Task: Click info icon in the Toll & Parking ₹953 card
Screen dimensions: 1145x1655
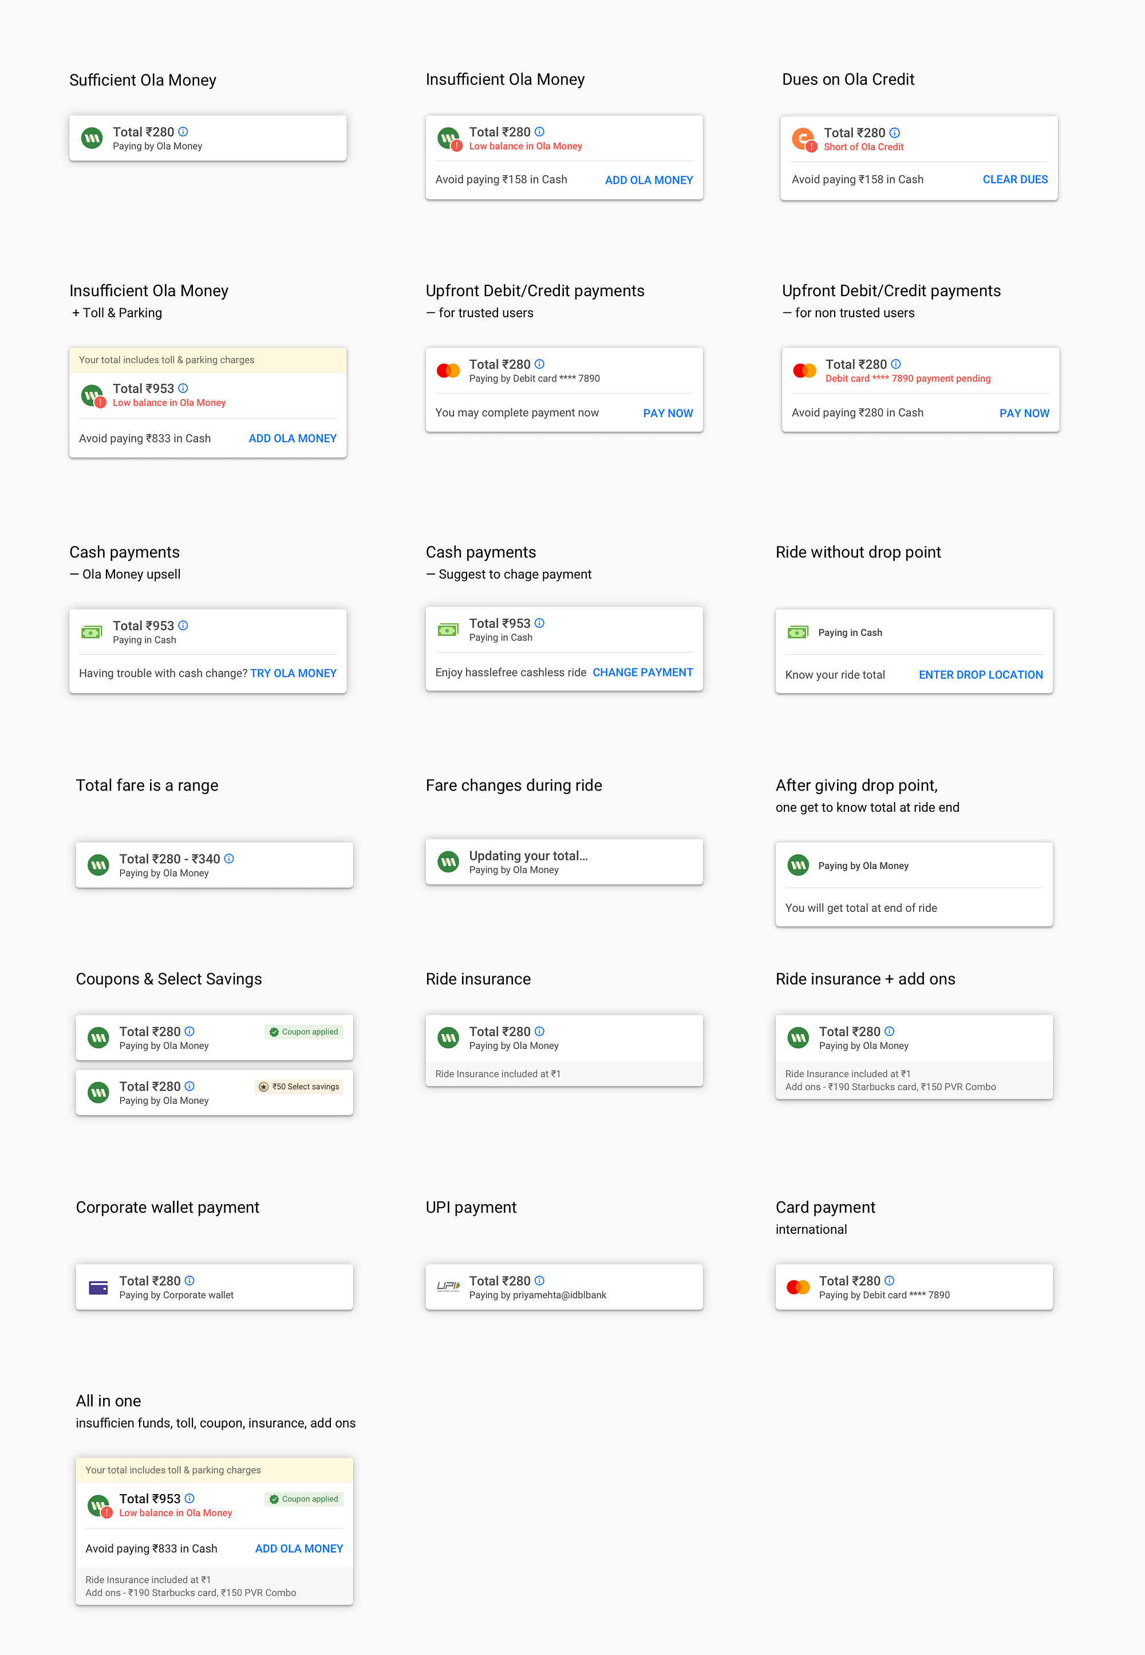Action: click(x=183, y=388)
